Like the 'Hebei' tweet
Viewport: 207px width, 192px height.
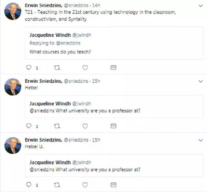tap(85, 126)
